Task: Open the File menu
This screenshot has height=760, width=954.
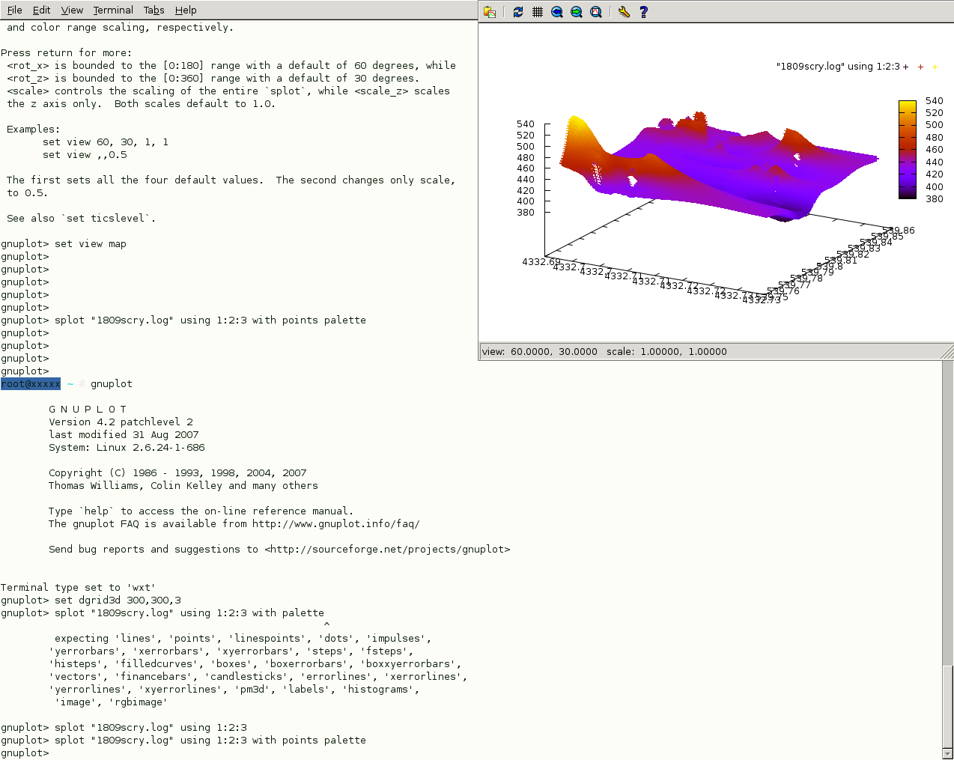Action: pos(14,10)
